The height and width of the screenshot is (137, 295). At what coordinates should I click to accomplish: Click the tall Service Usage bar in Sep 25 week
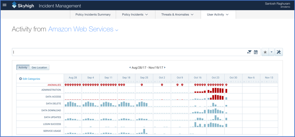144,132
